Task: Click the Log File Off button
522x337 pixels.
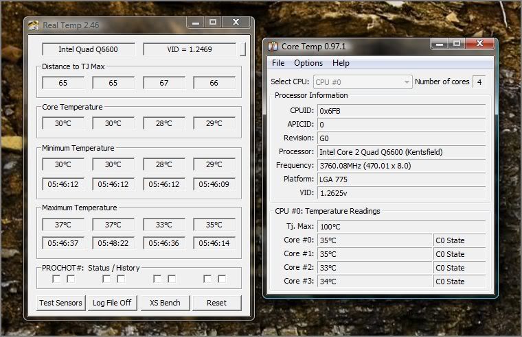Action: [x=112, y=303]
